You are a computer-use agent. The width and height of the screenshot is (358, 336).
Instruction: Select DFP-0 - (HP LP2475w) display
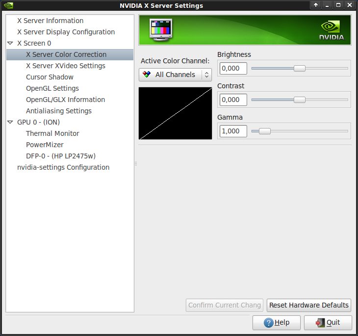tap(61, 156)
